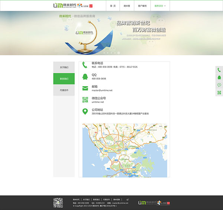Click the green QR icon beside 微信公众号

[85, 100]
